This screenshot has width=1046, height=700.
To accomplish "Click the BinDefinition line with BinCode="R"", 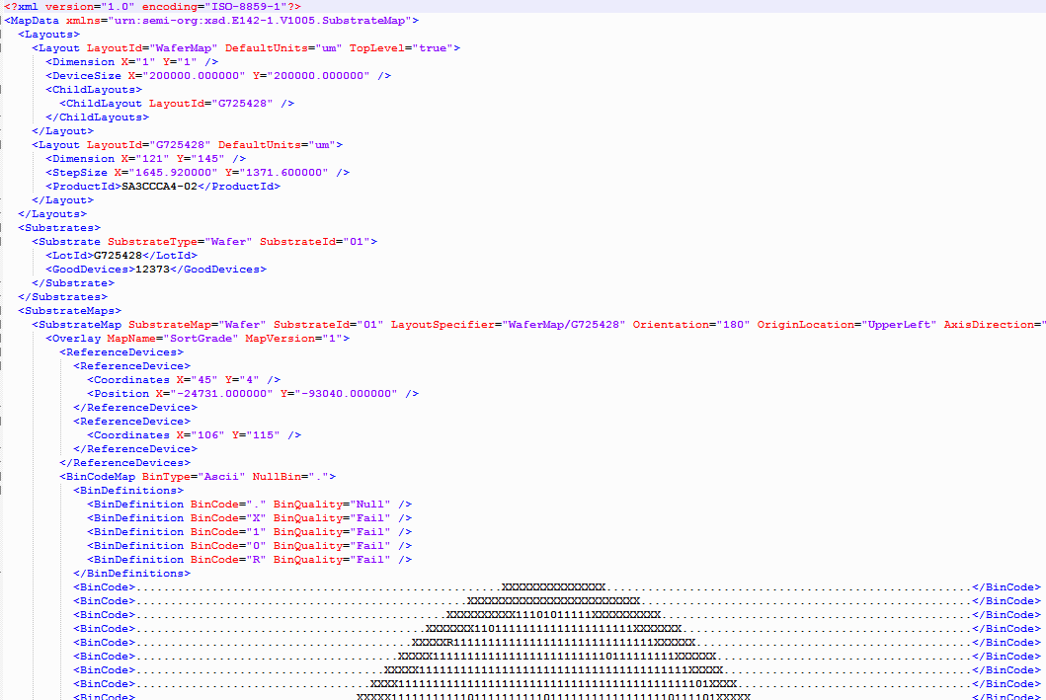I will point(249,560).
